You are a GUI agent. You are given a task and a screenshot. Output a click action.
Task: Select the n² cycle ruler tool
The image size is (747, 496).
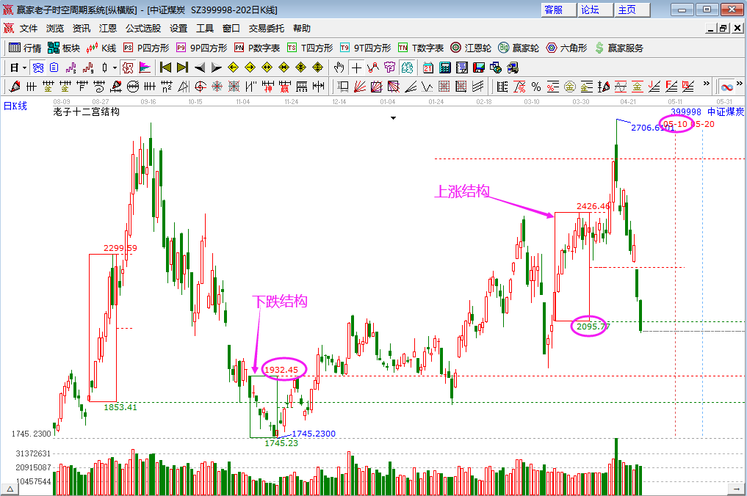pyautogui.click(x=166, y=87)
